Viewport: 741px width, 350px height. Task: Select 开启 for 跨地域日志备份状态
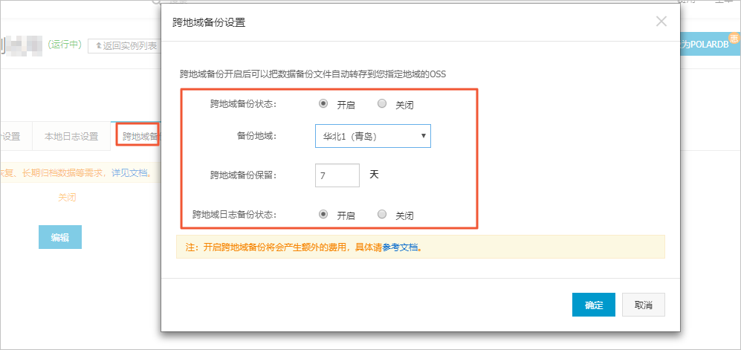(323, 215)
